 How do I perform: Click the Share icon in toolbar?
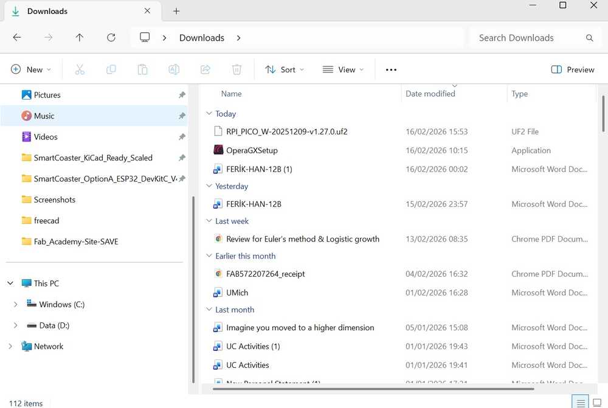point(206,70)
